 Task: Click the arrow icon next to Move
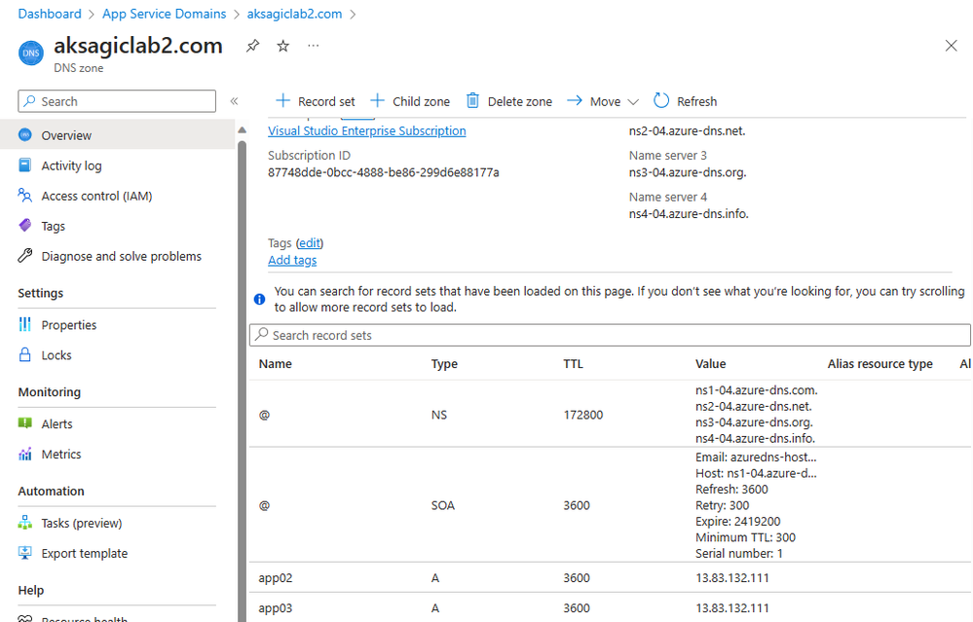pyautogui.click(x=575, y=100)
